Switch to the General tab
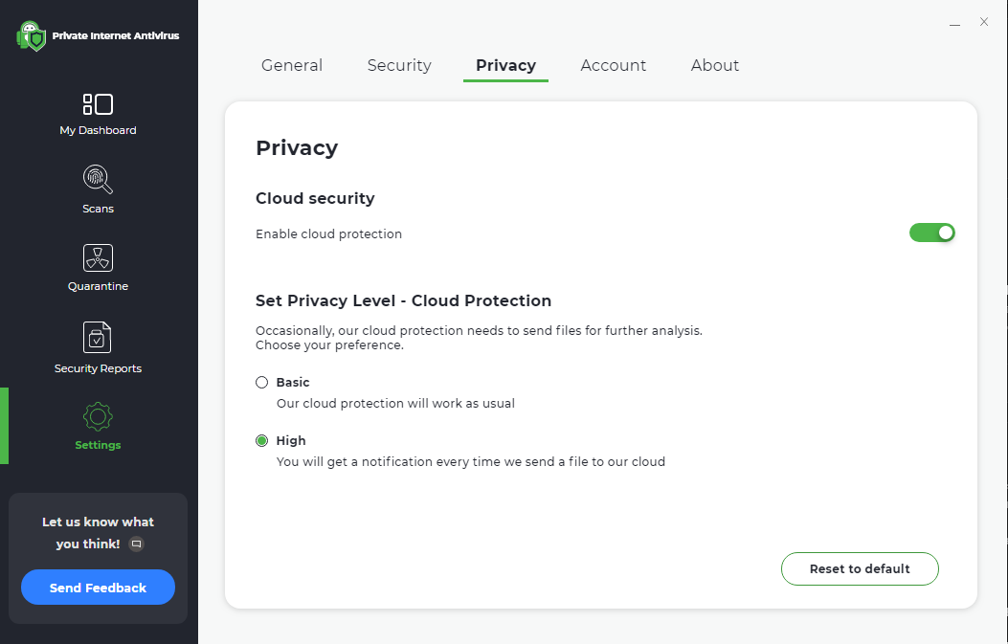 292,65
